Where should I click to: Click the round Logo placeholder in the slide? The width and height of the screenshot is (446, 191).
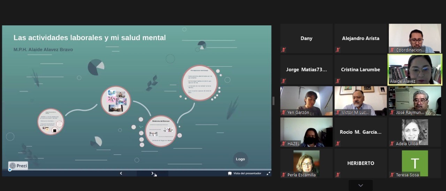pos(240,159)
